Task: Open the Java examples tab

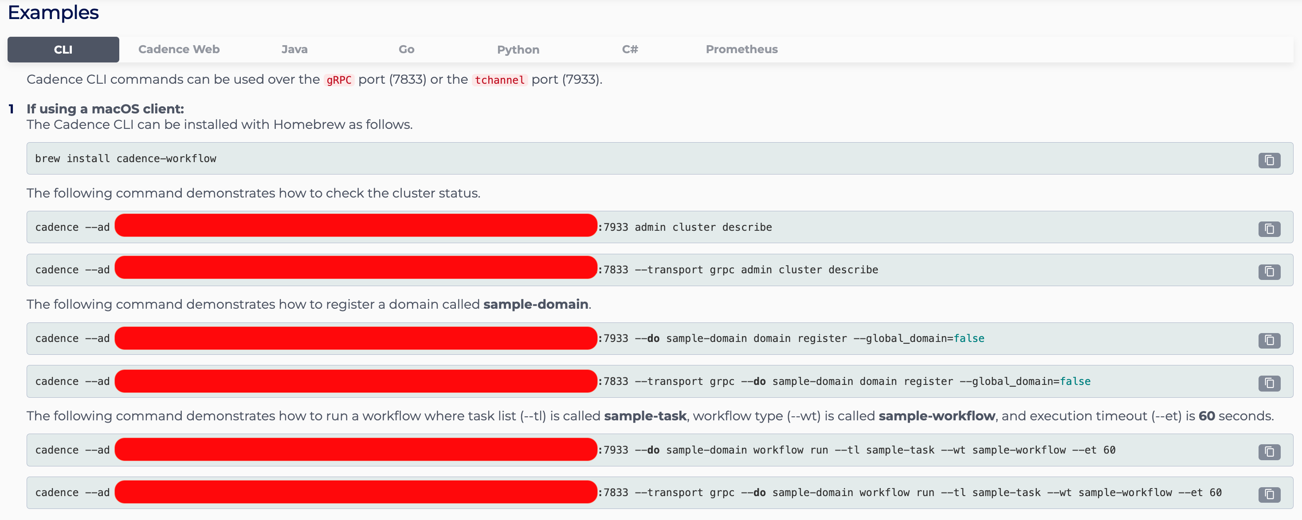Action: click(294, 50)
